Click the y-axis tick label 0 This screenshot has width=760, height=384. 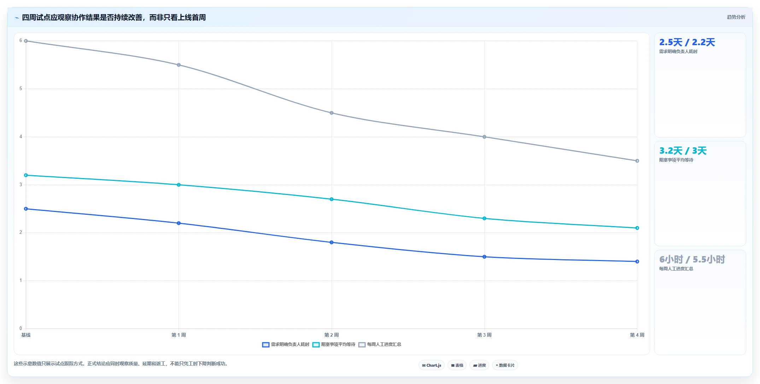tap(21, 329)
